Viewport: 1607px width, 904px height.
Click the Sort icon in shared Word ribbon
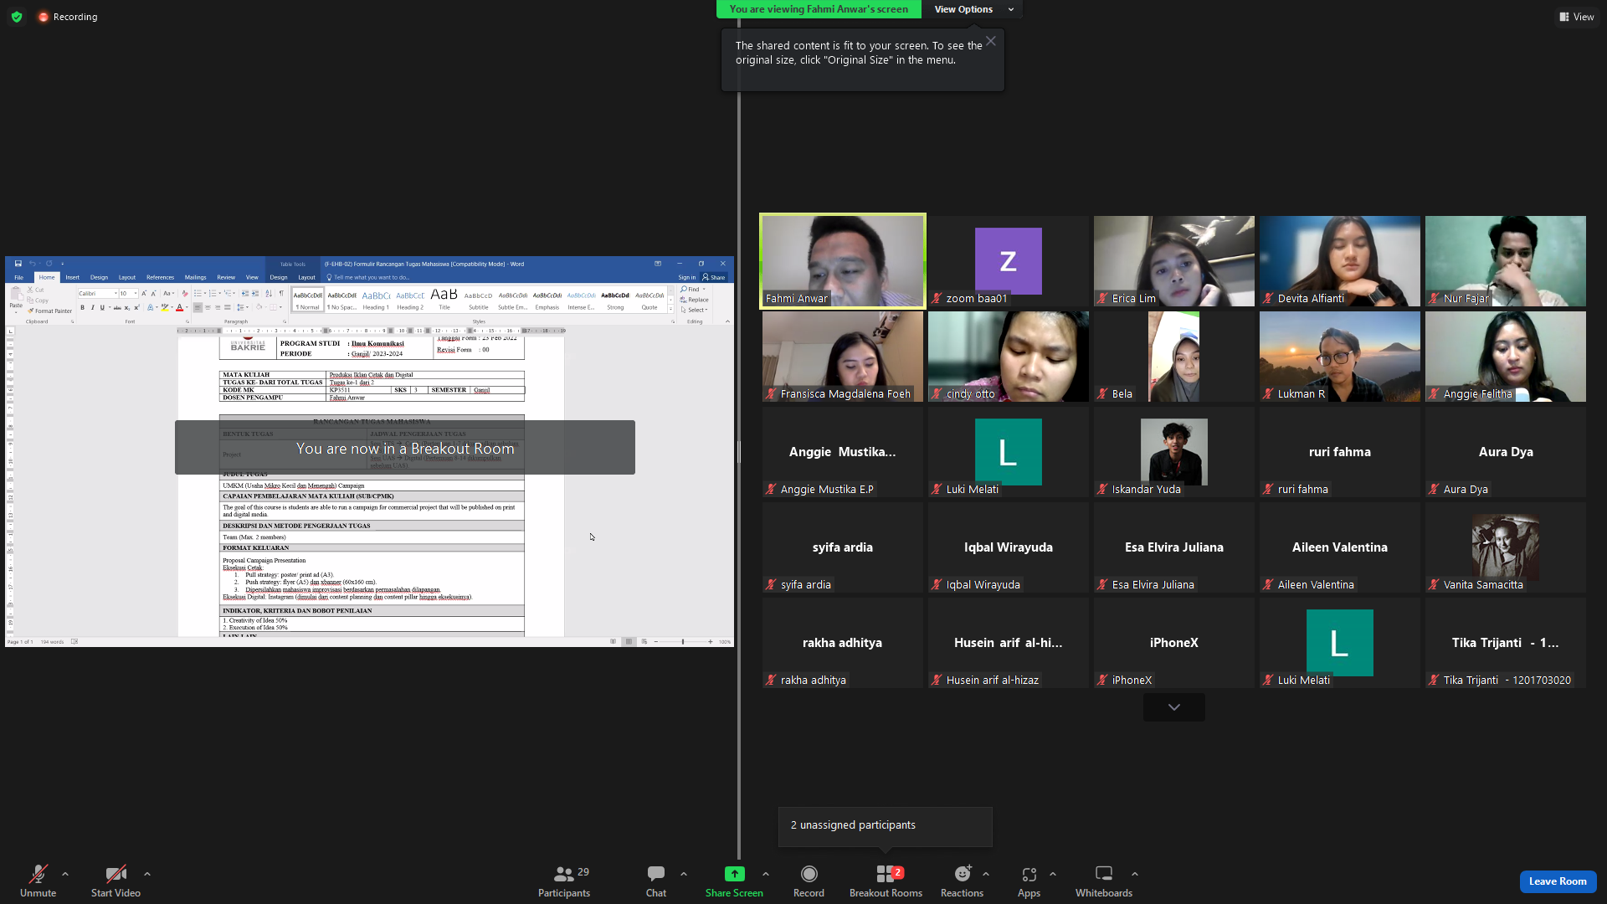pyautogui.click(x=269, y=294)
